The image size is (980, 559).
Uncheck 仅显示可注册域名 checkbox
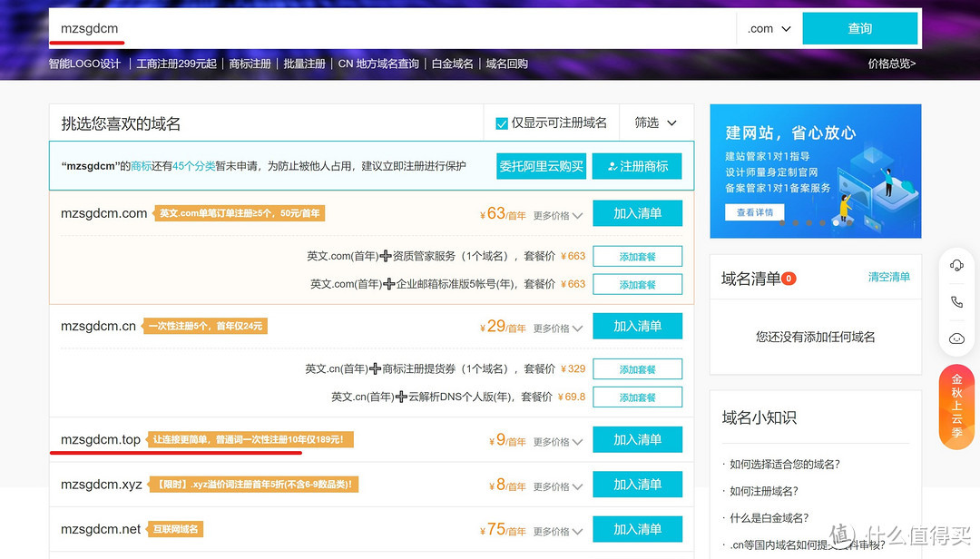[x=502, y=122]
